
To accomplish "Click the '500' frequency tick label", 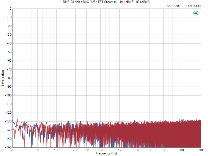I will (100, 150).
